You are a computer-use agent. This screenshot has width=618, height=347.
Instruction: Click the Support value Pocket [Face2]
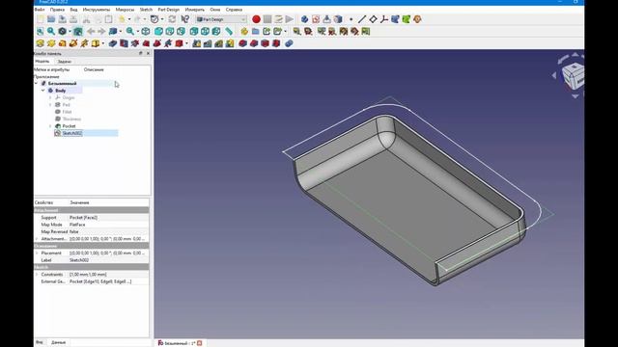[x=83, y=218]
